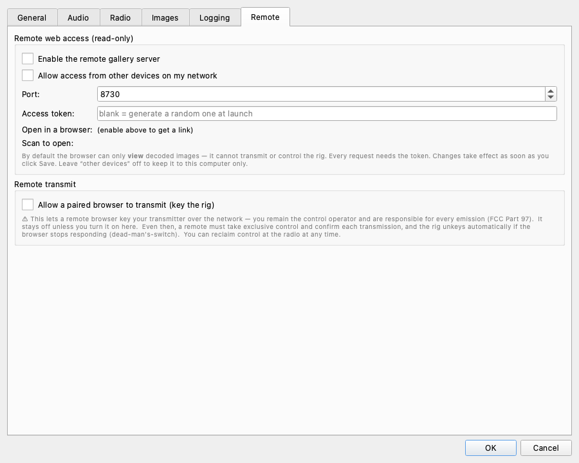This screenshot has height=463, width=579.
Task: Confirm settings with the OK button
Action: click(490, 448)
